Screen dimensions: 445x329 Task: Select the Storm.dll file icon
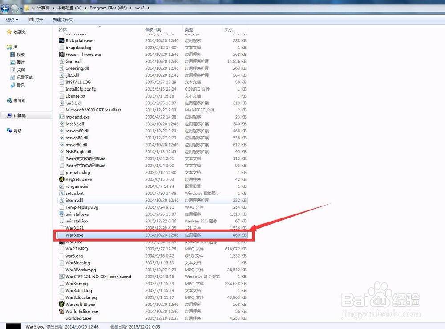tap(61, 200)
